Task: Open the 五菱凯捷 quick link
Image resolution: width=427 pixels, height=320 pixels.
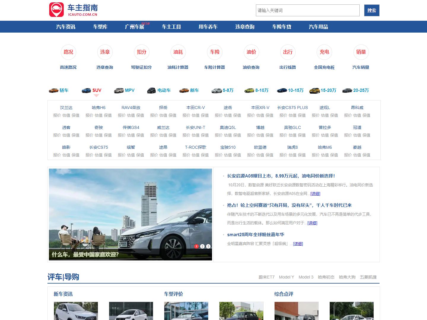Action: click(x=368, y=277)
